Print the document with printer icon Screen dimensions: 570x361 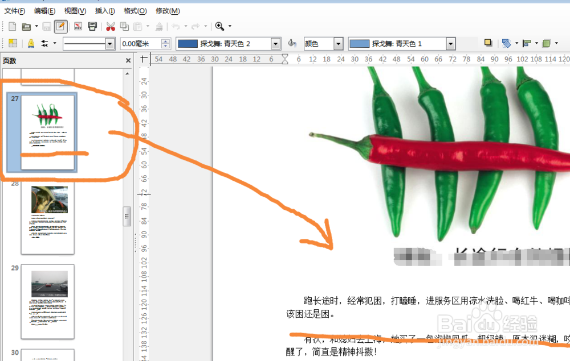tap(92, 27)
